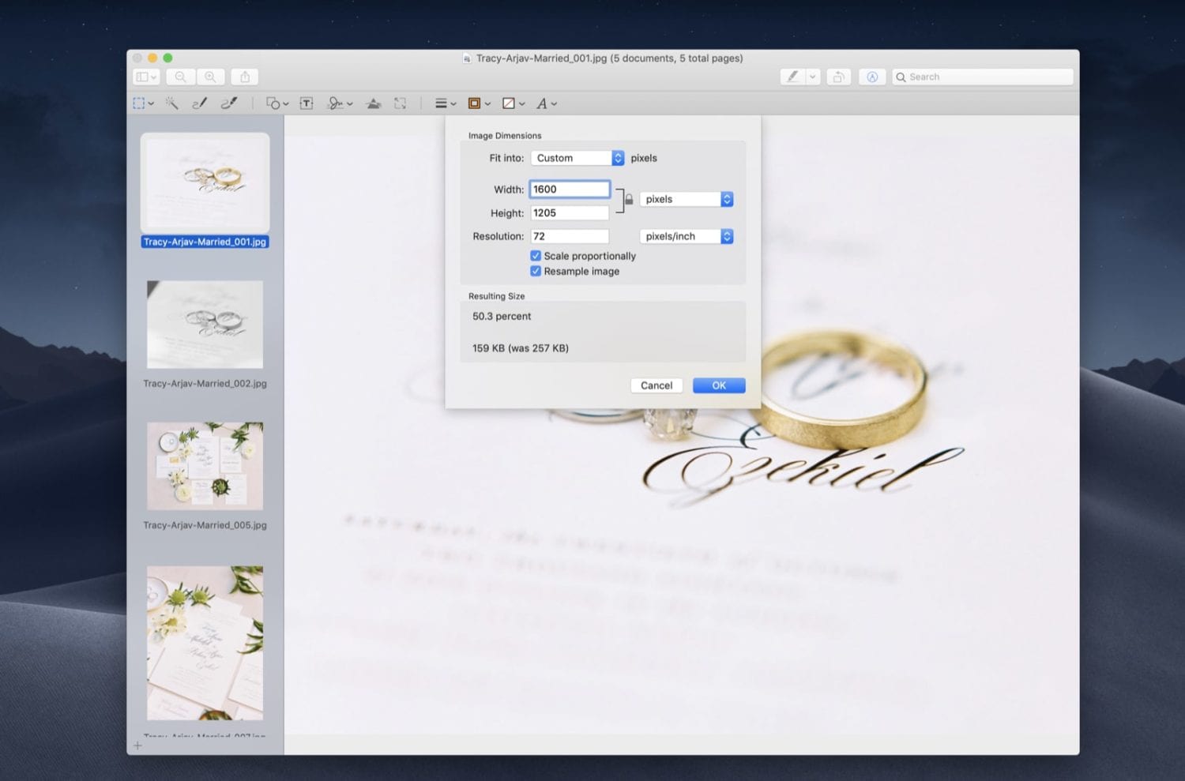Select the Draw tool
This screenshot has width=1185, height=781.
click(x=229, y=103)
